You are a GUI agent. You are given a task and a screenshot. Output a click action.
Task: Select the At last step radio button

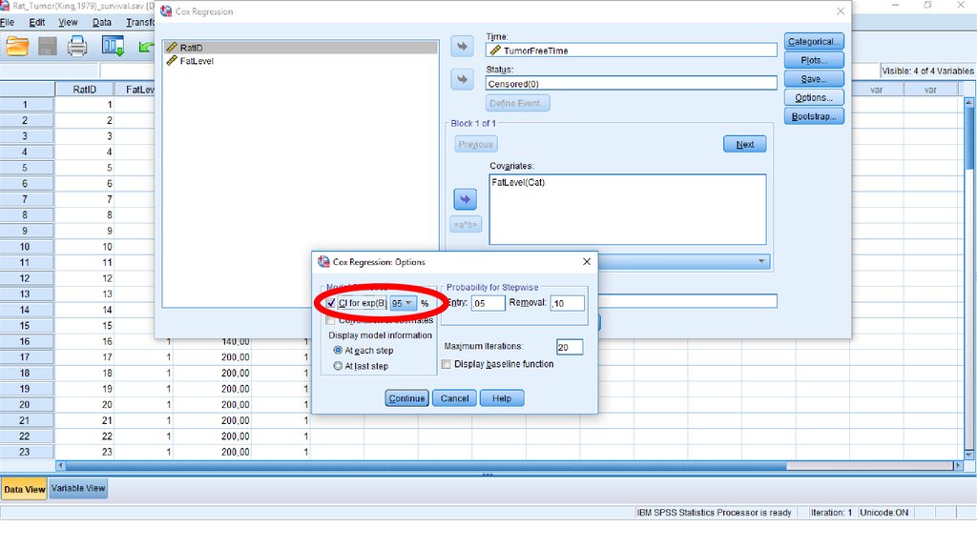click(x=338, y=366)
